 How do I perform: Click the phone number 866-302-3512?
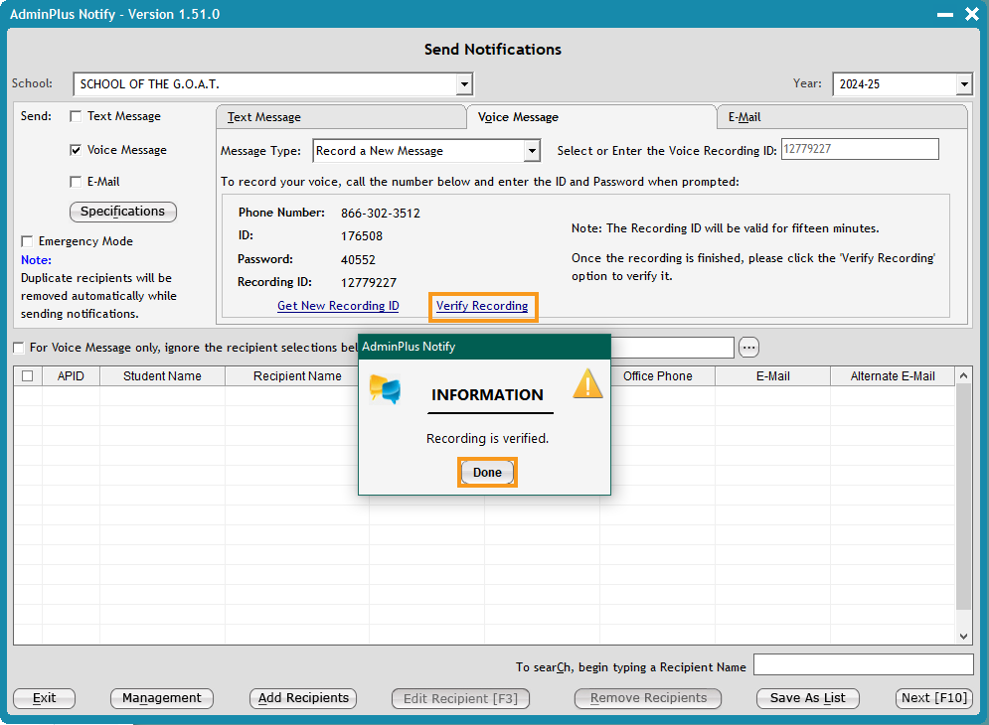tap(381, 214)
